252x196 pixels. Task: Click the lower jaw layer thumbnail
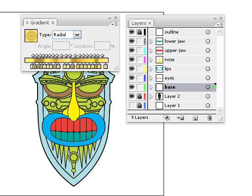[159, 41]
